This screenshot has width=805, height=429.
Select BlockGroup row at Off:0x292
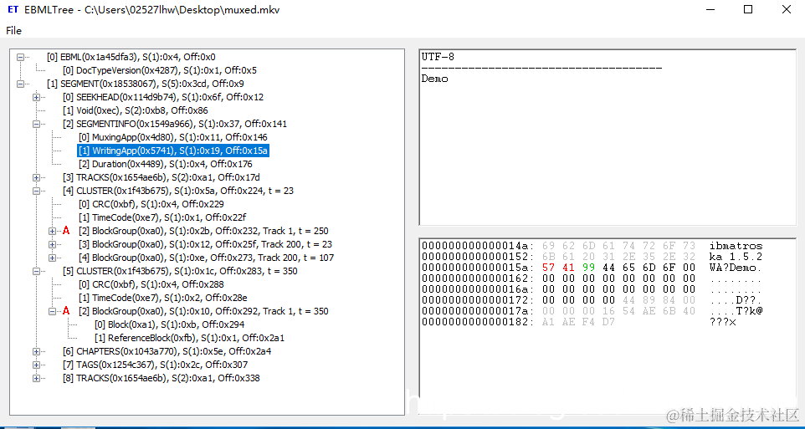pos(203,311)
